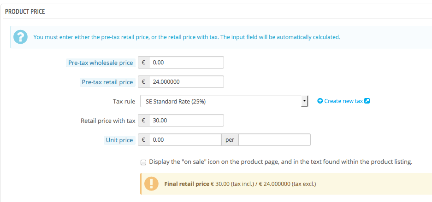Click the euro symbol beside Unit price
Image resolution: width=432 pixels, height=202 pixels.
143,140
